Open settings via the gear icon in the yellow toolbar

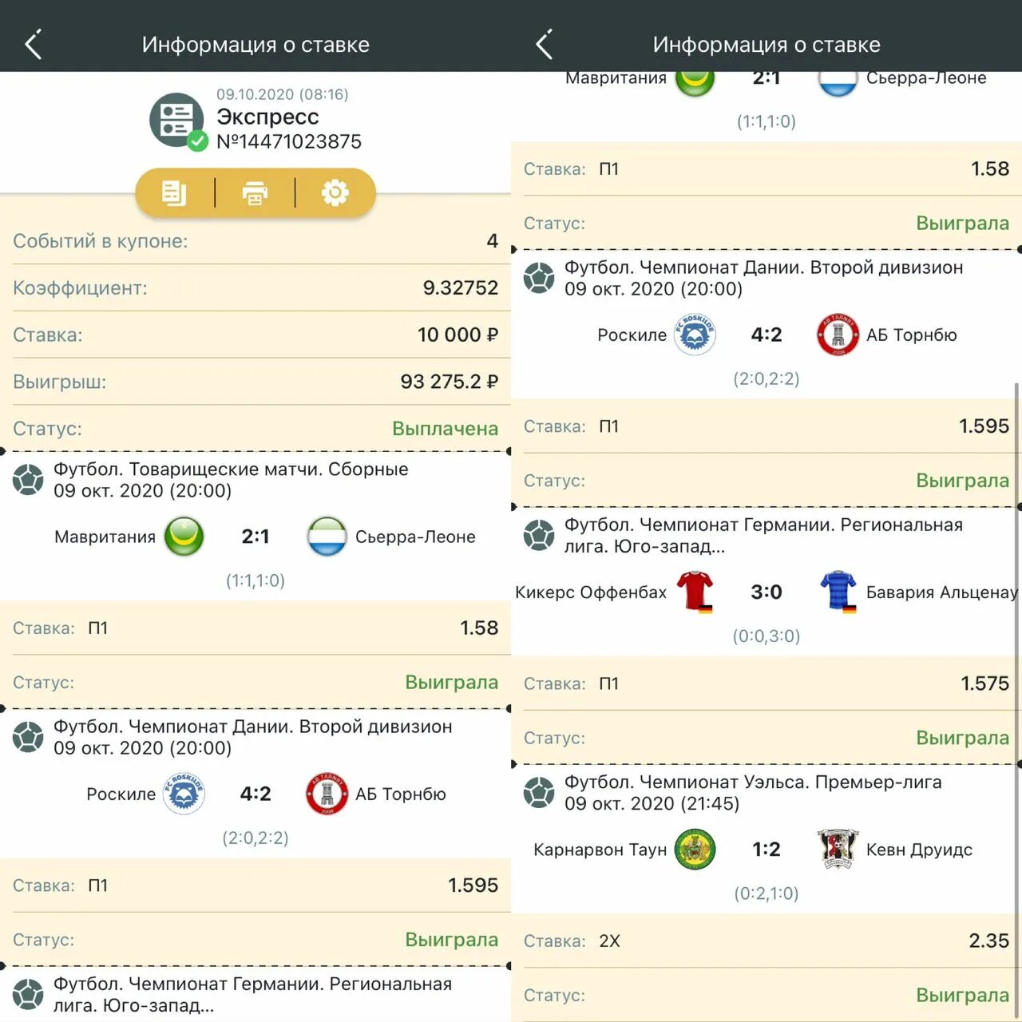(x=335, y=192)
